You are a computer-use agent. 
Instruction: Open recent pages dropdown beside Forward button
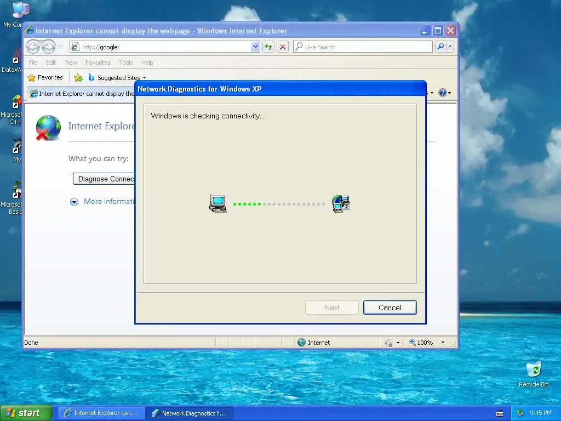[60, 47]
